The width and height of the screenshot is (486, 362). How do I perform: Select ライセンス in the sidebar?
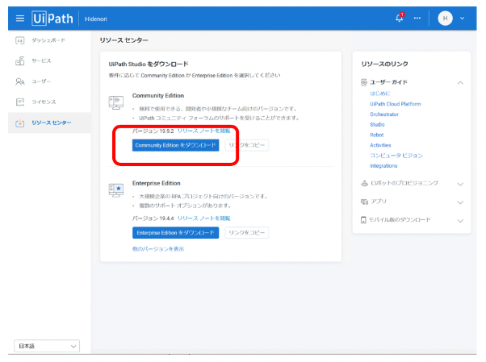[43, 102]
